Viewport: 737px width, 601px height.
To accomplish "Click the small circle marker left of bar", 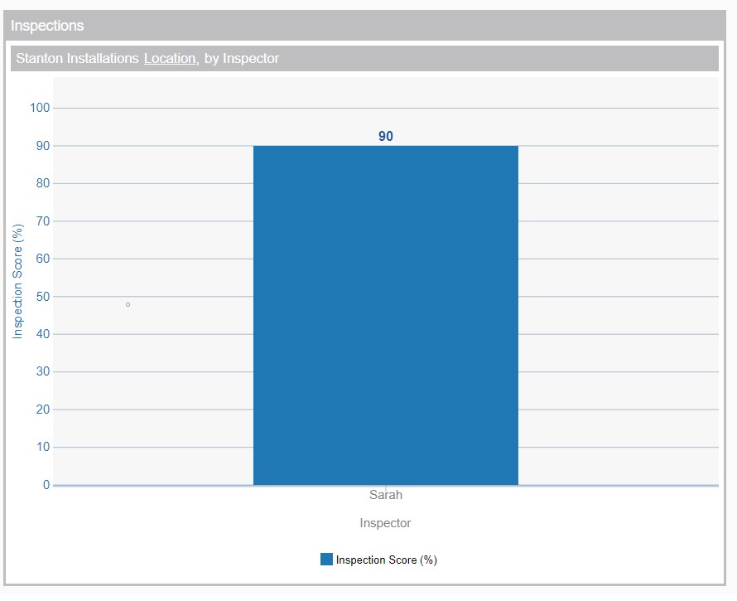I will pyautogui.click(x=128, y=304).
